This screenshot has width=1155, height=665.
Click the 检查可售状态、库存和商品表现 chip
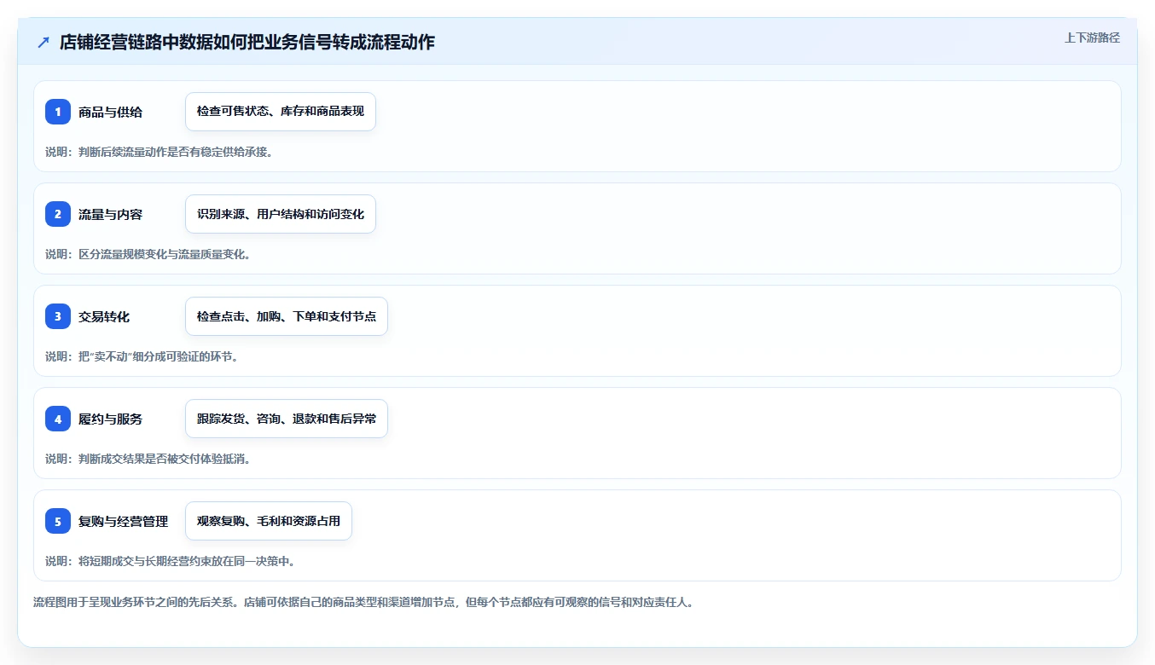pyautogui.click(x=281, y=112)
